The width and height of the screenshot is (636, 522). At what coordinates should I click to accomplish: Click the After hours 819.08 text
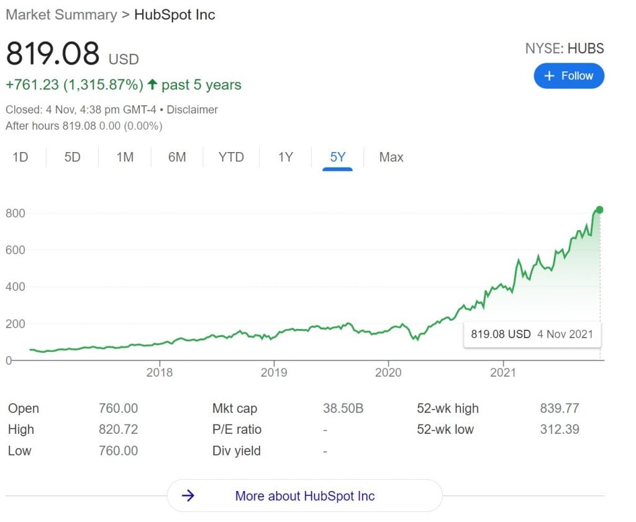coord(51,126)
